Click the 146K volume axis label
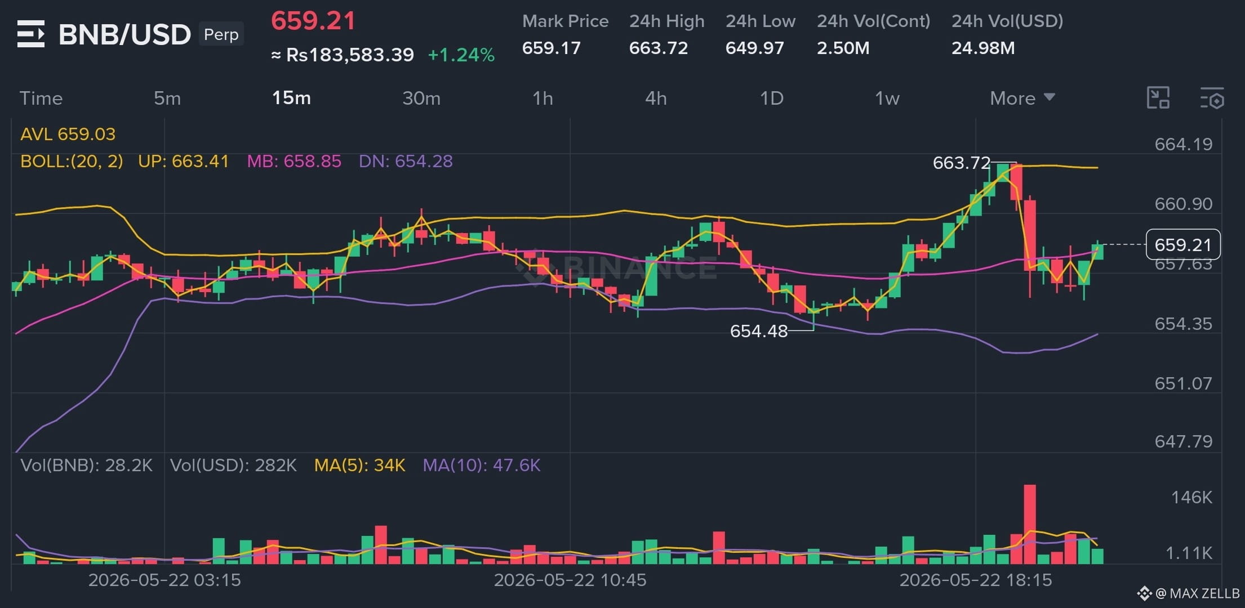1245x608 pixels. coord(1191,497)
